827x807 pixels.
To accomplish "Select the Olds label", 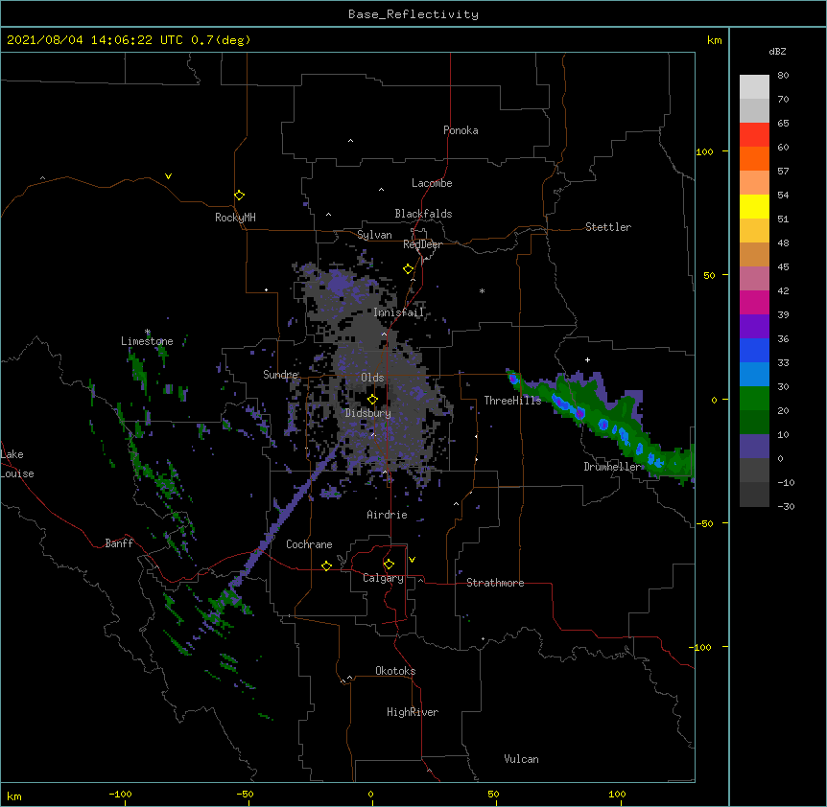I will tap(372, 378).
